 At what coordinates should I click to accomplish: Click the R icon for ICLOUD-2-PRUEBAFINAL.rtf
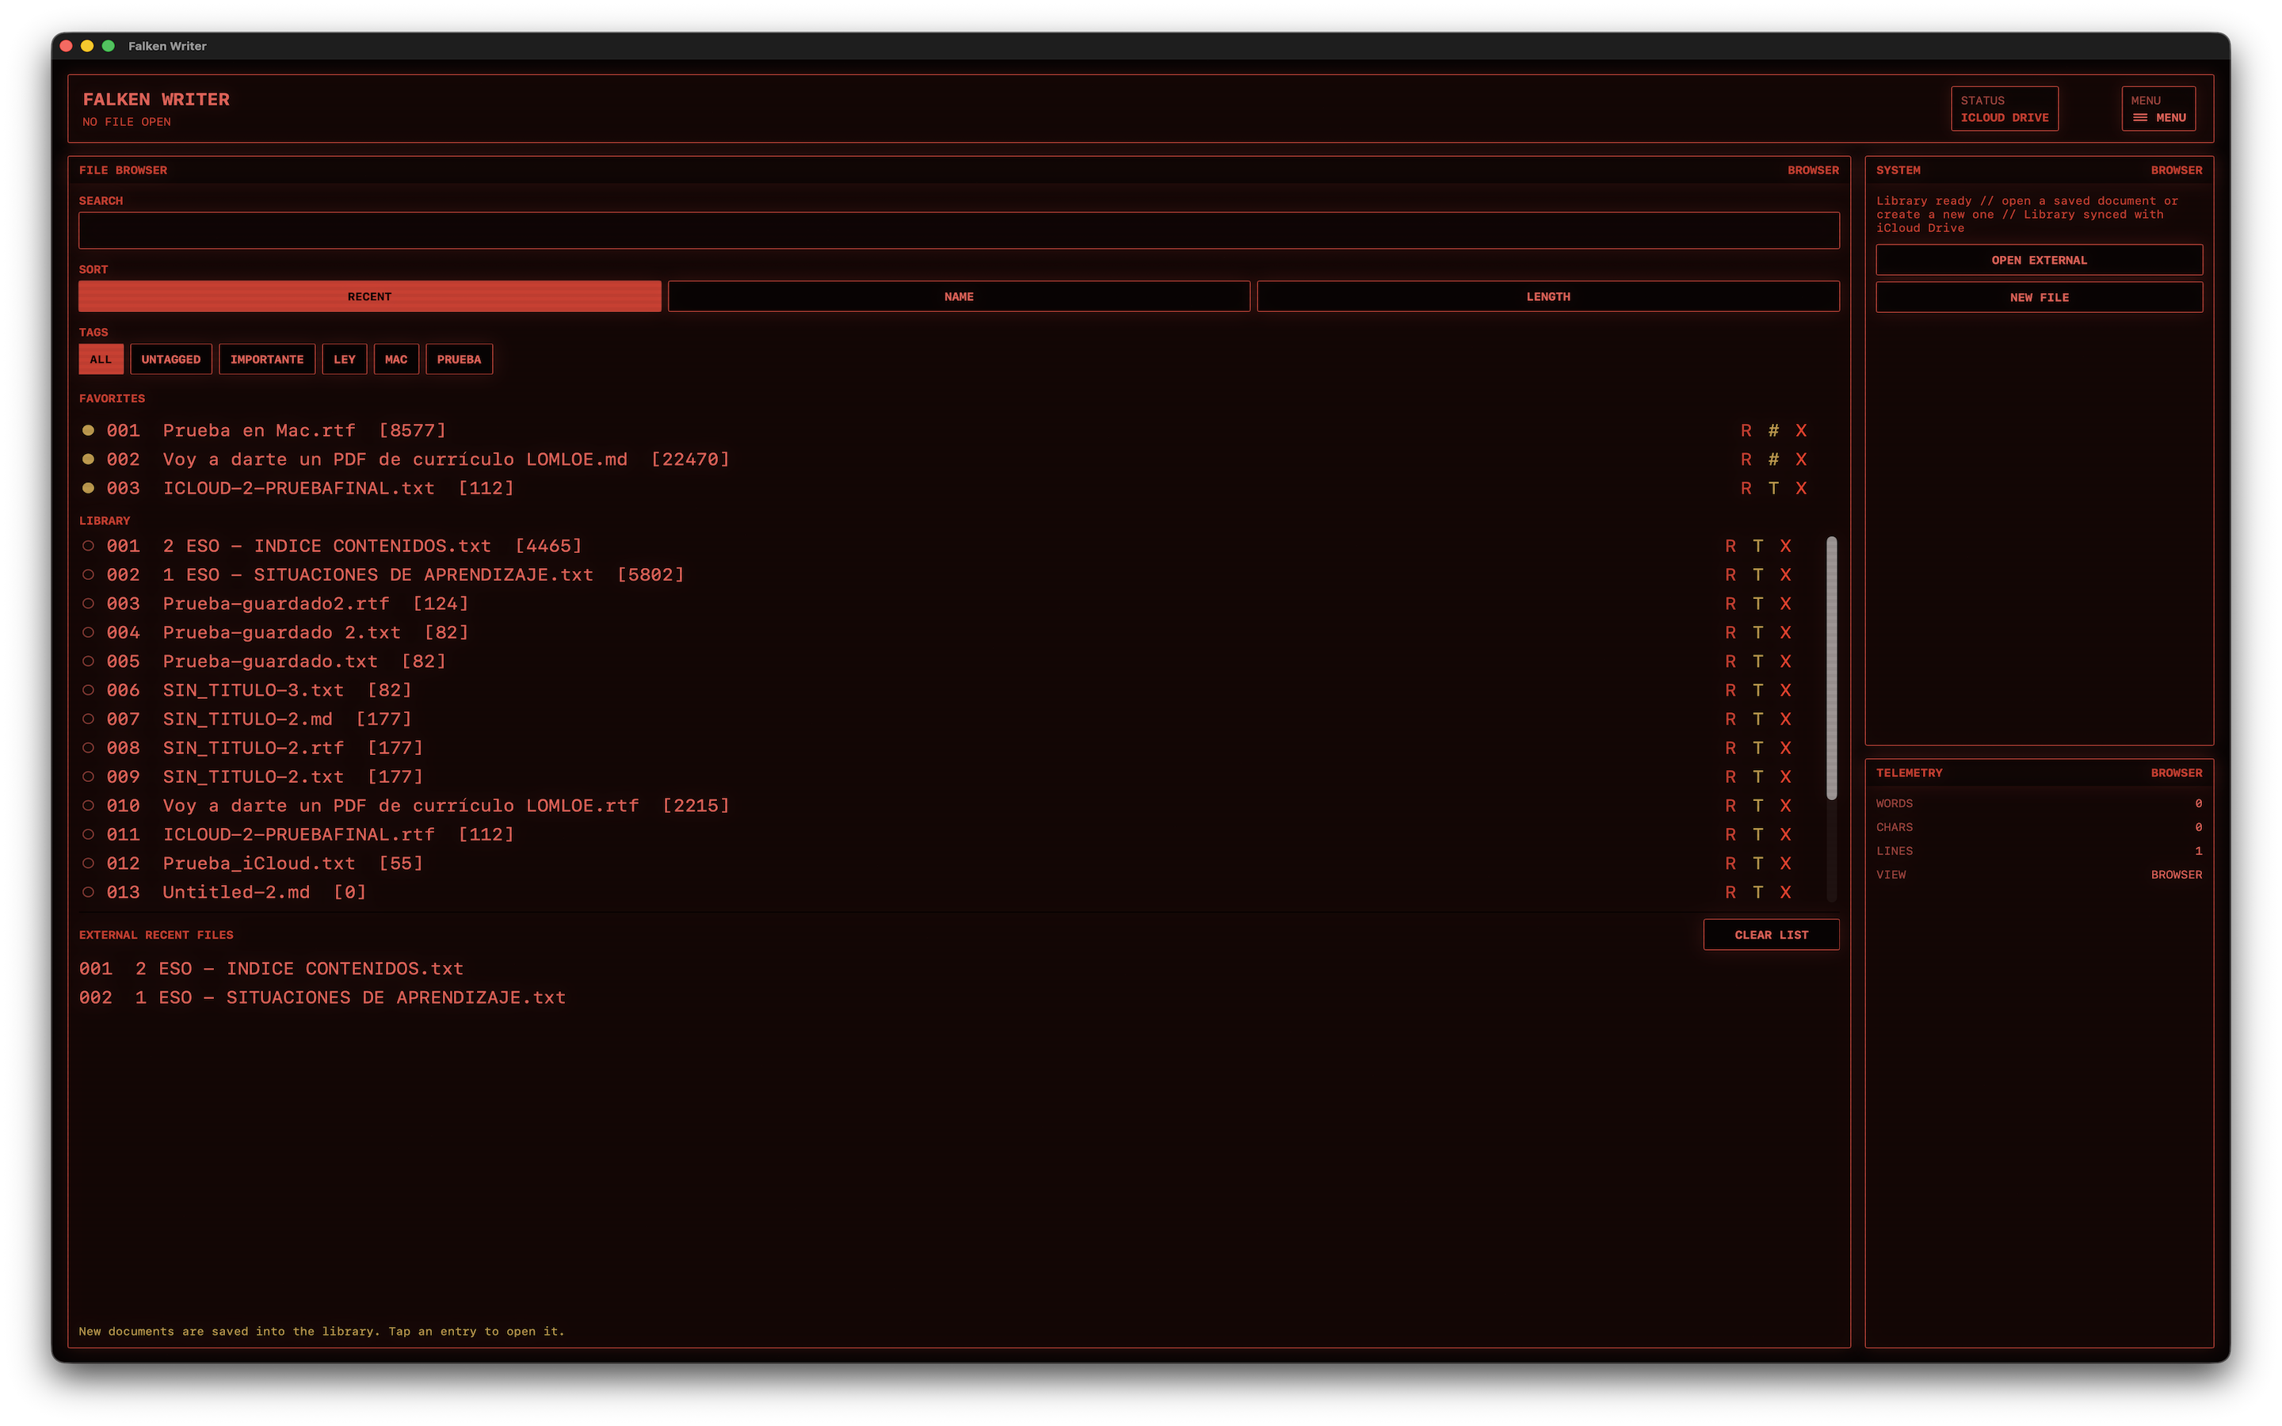tap(1730, 835)
